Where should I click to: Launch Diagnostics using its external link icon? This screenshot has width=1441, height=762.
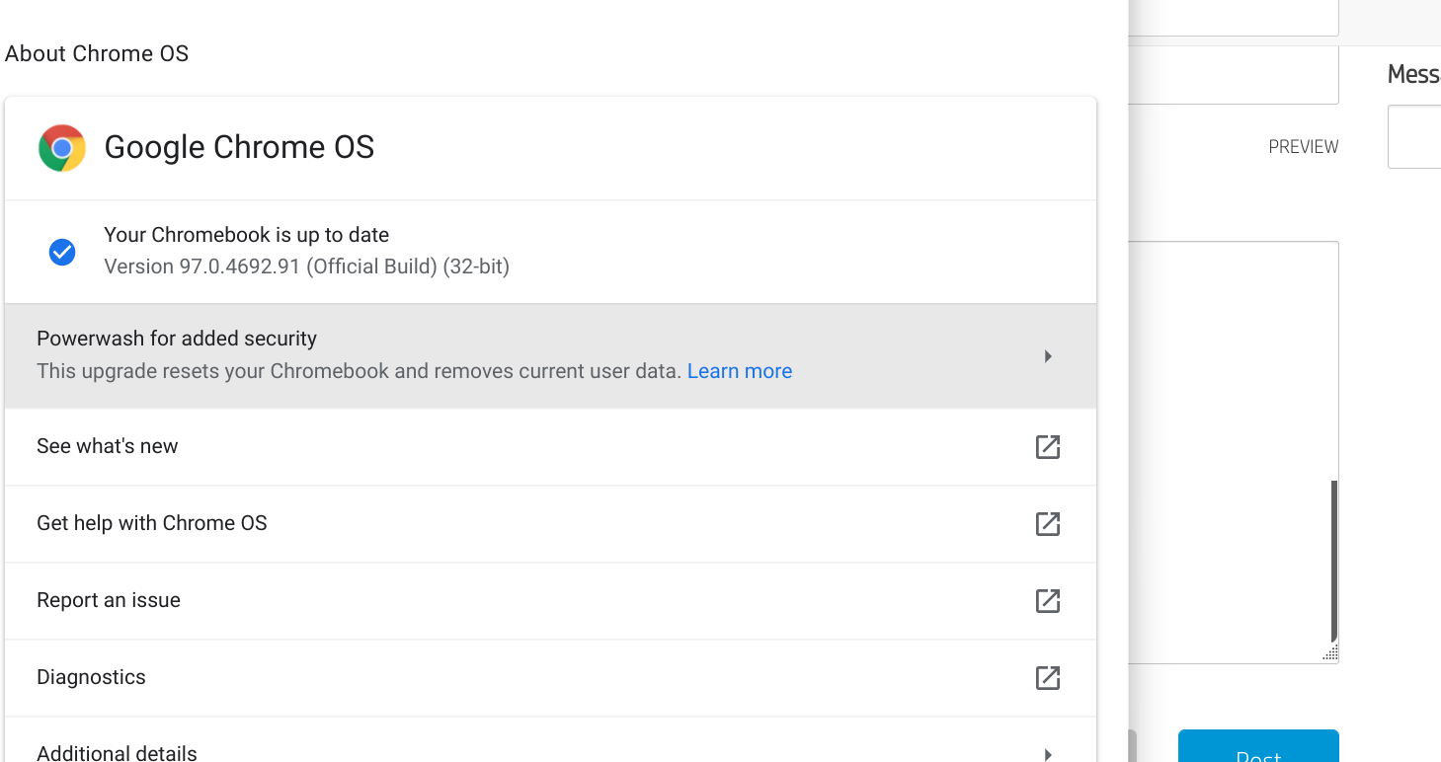click(x=1047, y=677)
